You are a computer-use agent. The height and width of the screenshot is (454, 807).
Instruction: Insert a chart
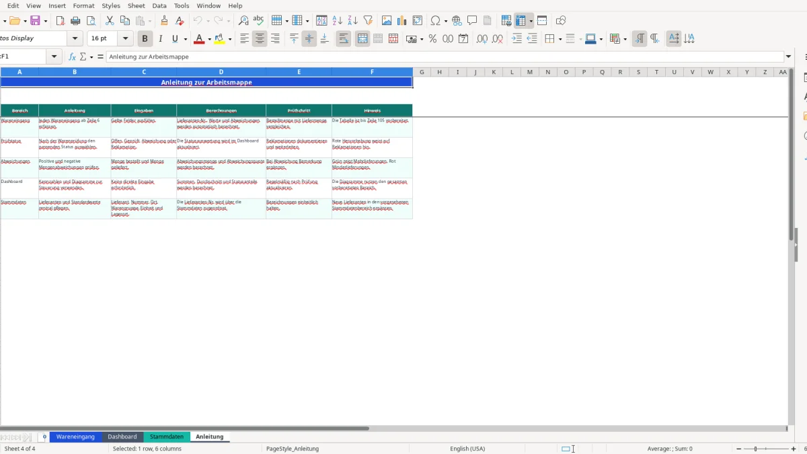point(402,21)
